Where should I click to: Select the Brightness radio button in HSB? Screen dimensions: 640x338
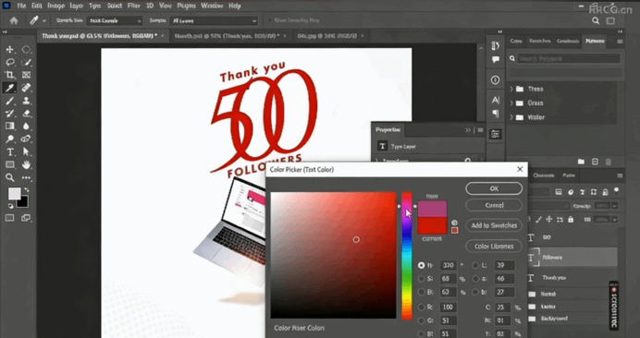[x=421, y=293]
